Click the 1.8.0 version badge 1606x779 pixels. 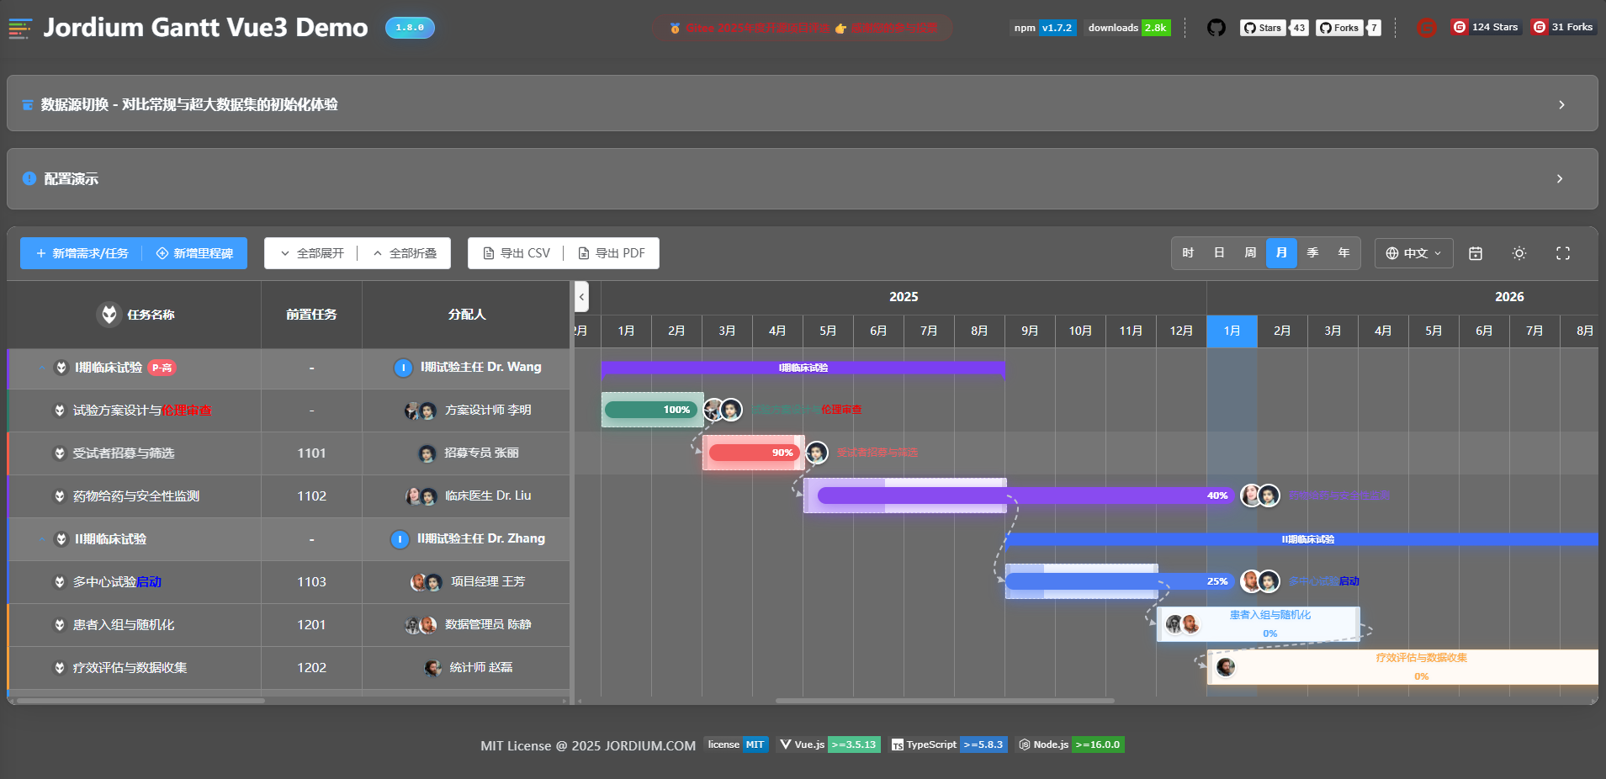point(410,28)
